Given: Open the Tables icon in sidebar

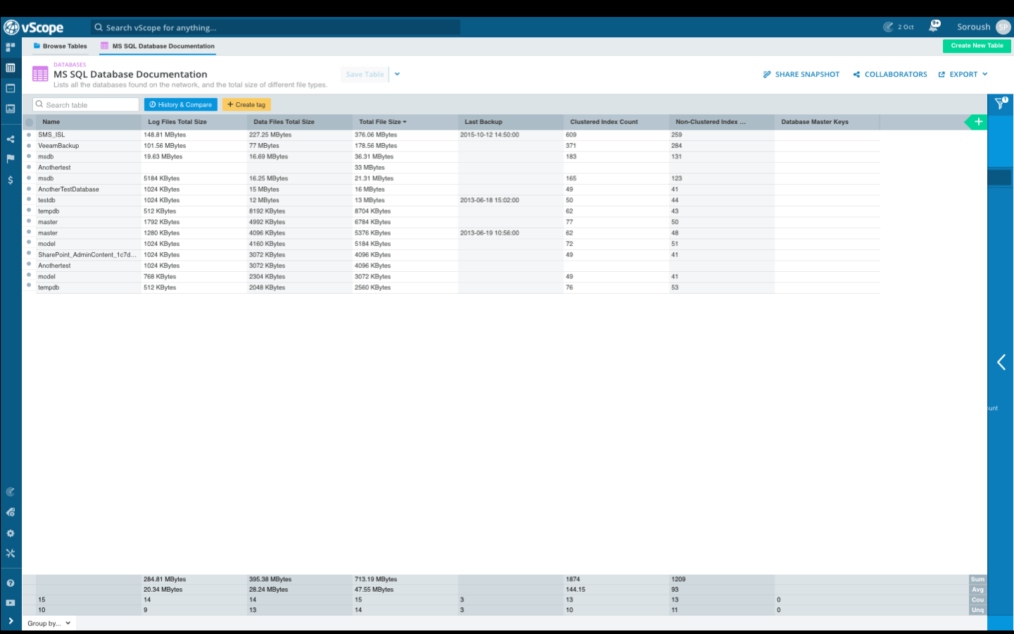Looking at the screenshot, I should 11,68.
